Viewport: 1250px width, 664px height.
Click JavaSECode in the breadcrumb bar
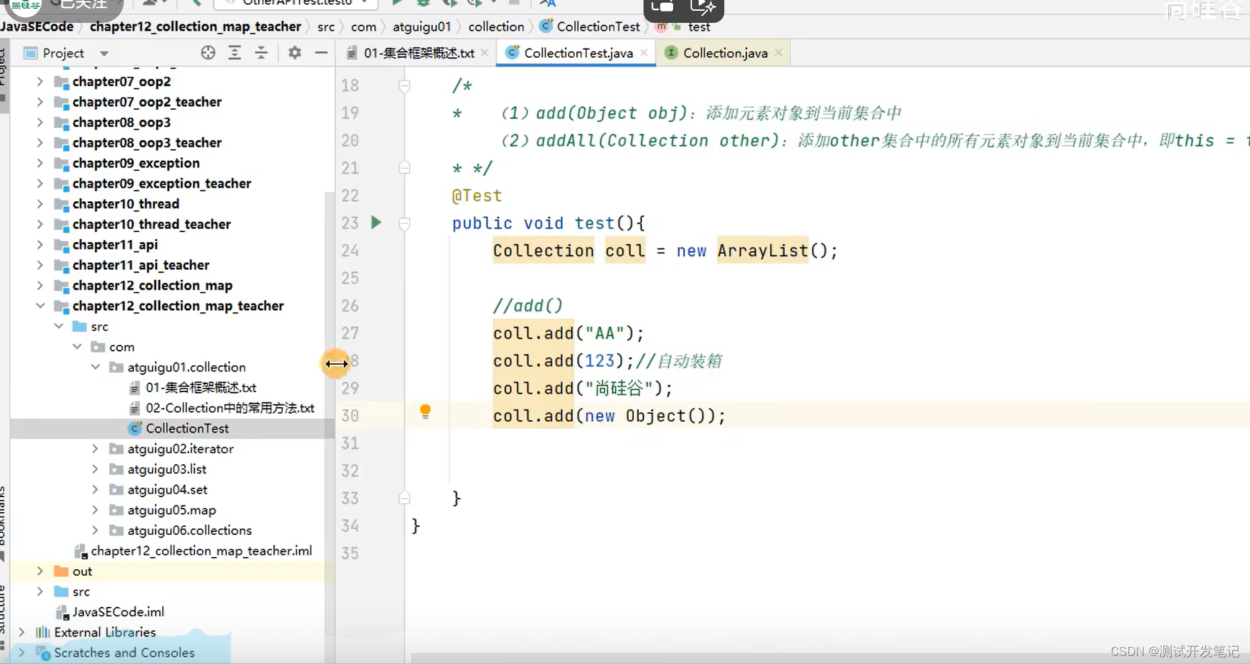[37, 26]
